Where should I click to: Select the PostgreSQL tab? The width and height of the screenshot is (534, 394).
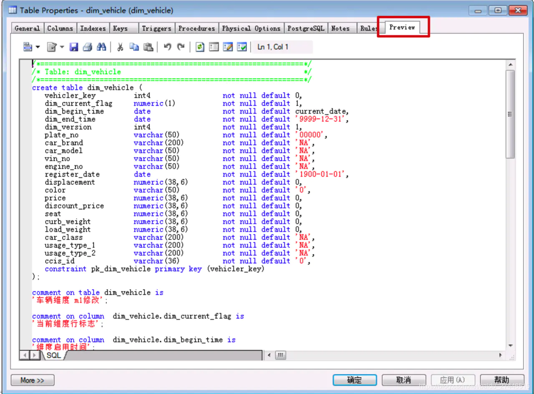pyautogui.click(x=306, y=28)
